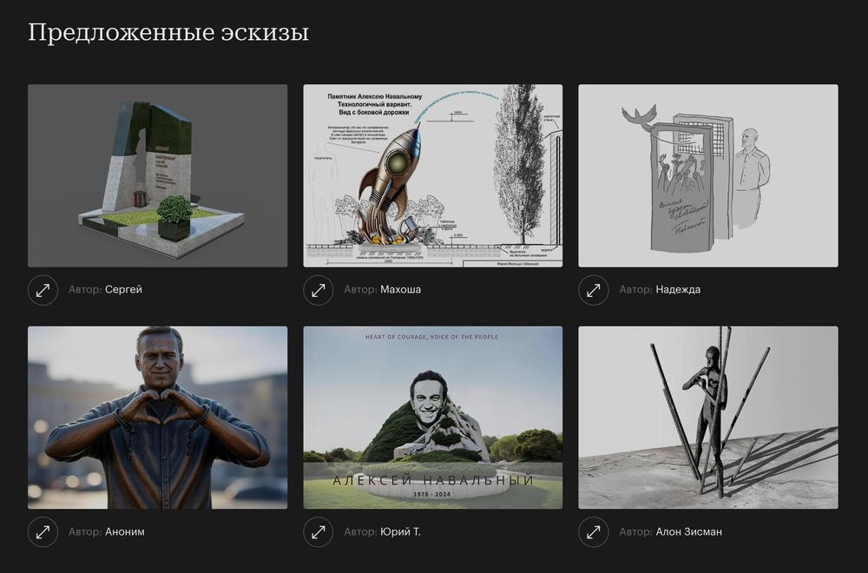This screenshot has width=868, height=573.
Task: Click author name Надежда
Action: pos(678,290)
